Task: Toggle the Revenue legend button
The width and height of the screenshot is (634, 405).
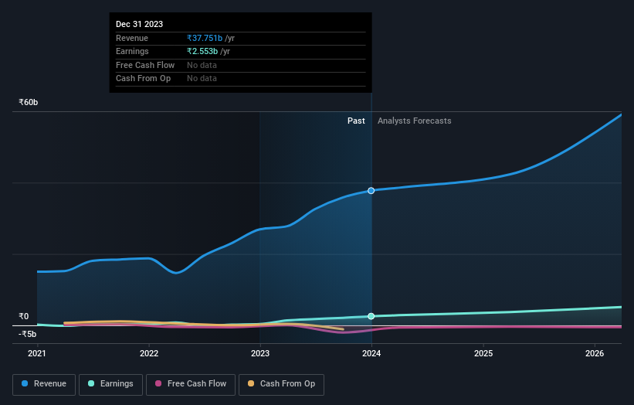Action: [44, 384]
